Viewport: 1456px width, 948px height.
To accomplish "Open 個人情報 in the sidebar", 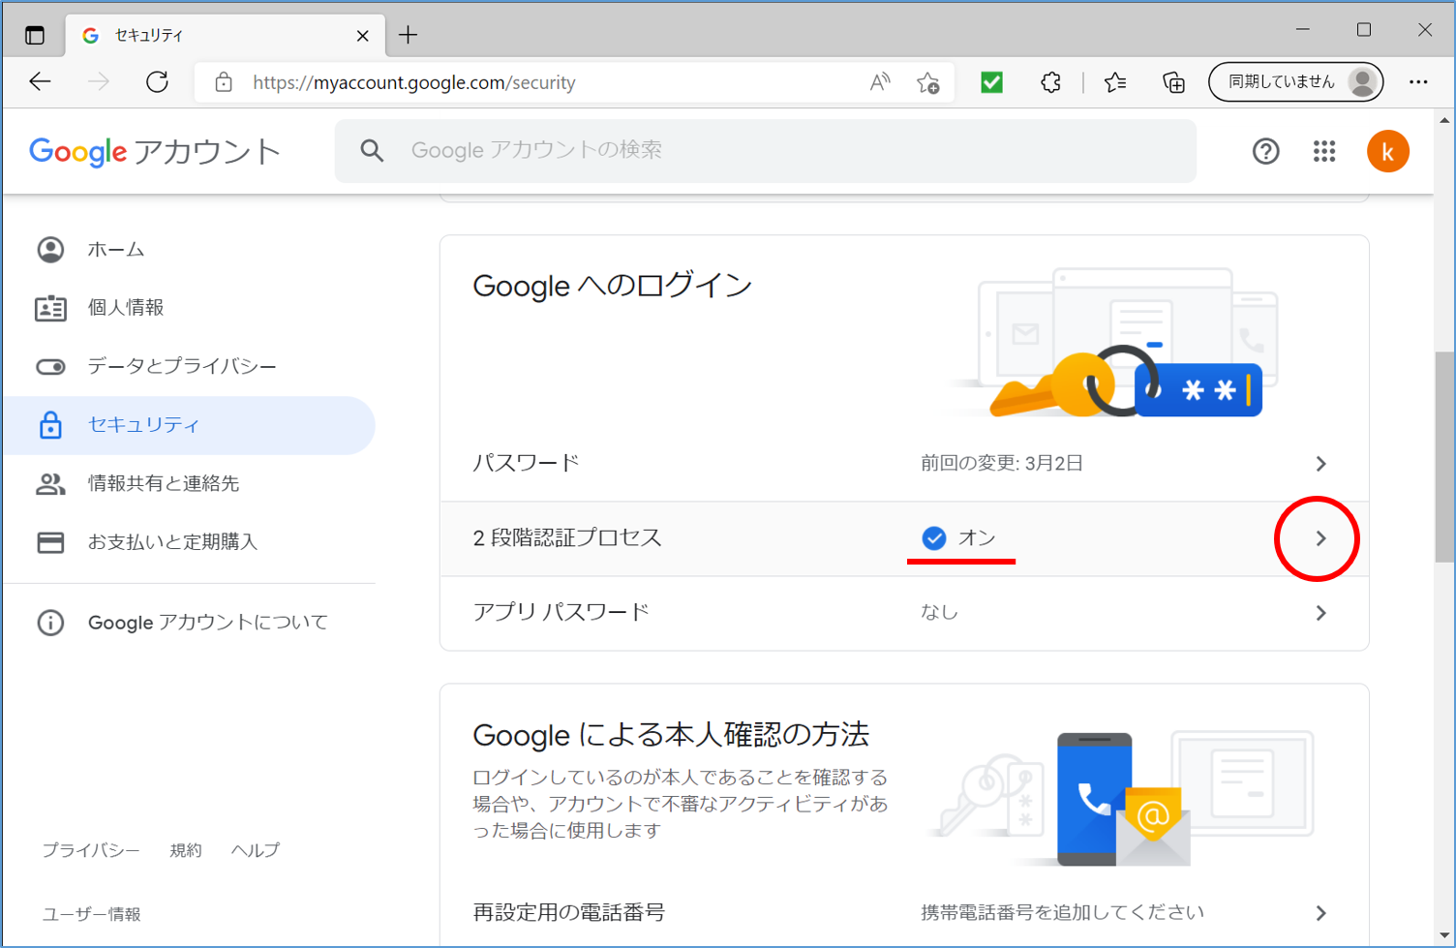I will click(x=189, y=308).
